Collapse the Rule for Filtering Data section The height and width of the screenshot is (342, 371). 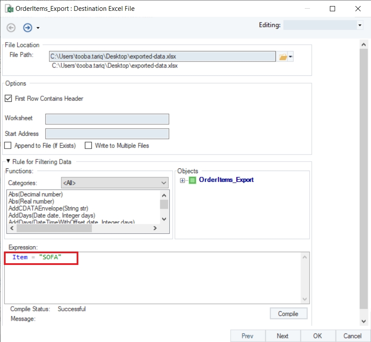click(8, 161)
